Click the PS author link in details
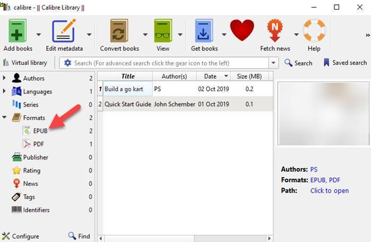The height and width of the screenshot is (242, 371). pyautogui.click(x=314, y=169)
